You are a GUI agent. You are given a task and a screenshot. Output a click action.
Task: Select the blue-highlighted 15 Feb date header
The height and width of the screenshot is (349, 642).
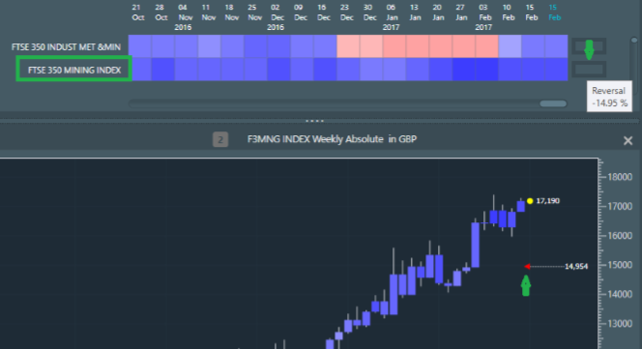point(554,13)
